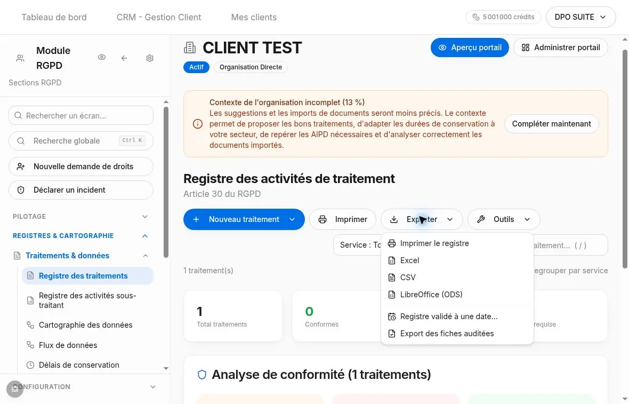
Task: Open the Module RGPD settings gear
Action: pyautogui.click(x=150, y=58)
